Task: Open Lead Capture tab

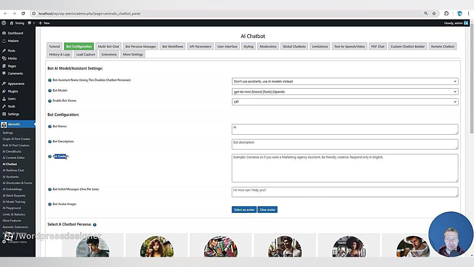Action: coord(86,54)
